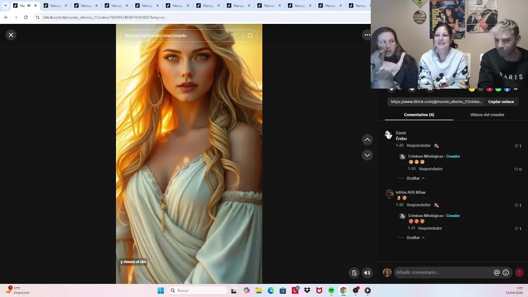Image resolution: width=528 pixels, height=297 pixels.
Task: Click the Érebo comment text
Action: pyautogui.click(x=401, y=139)
